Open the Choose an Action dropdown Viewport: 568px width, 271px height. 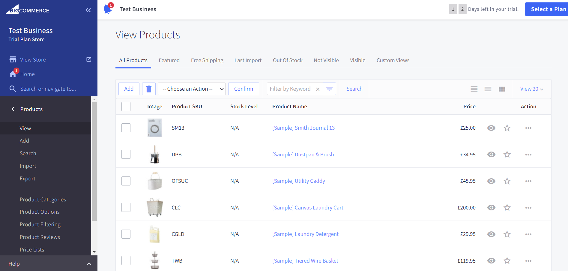[192, 89]
